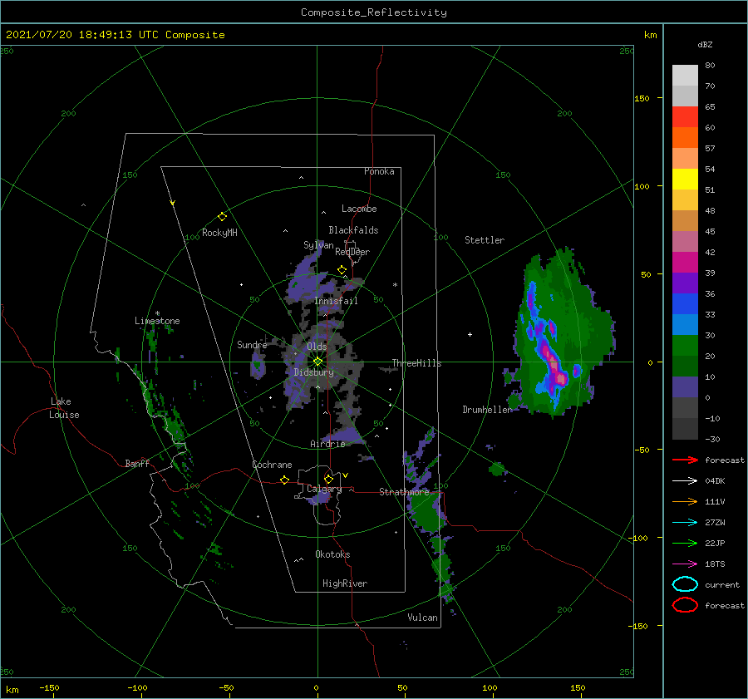
Task: Click the white 04DK arrow legend icon
Action: pos(685,480)
